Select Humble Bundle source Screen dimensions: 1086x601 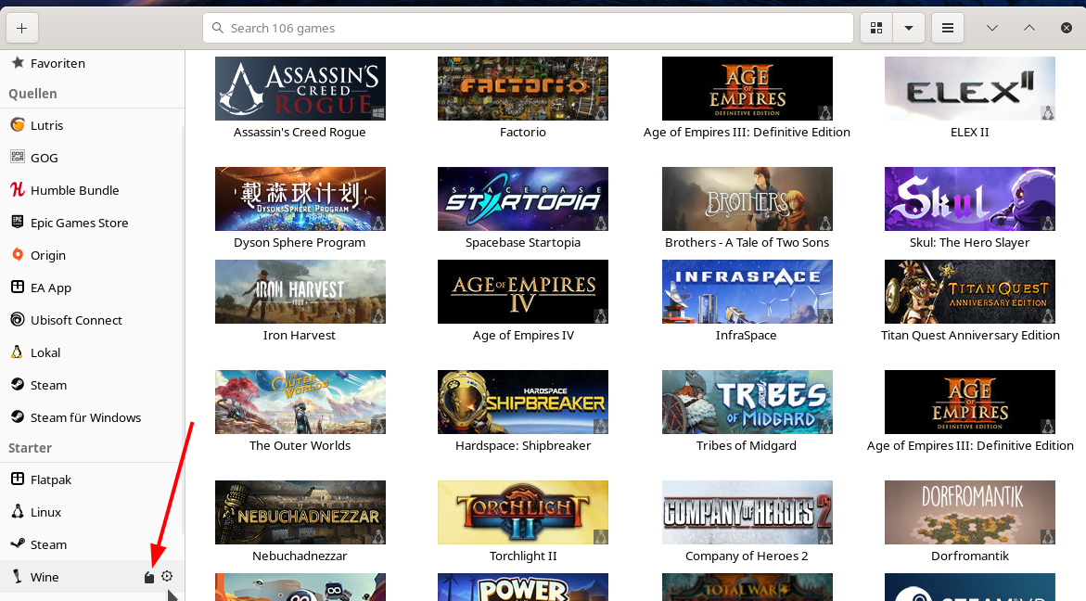click(92, 190)
